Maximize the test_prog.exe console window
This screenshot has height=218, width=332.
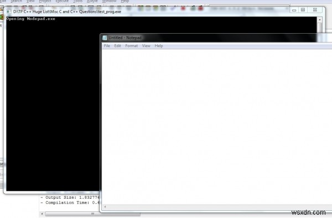[303, 10]
